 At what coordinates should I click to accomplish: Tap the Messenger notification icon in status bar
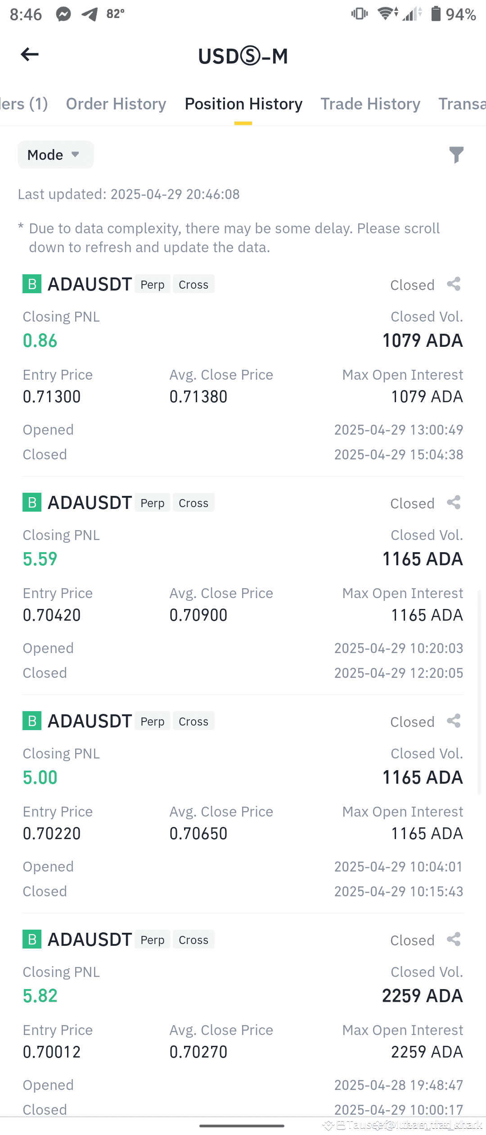tap(63, 14)
